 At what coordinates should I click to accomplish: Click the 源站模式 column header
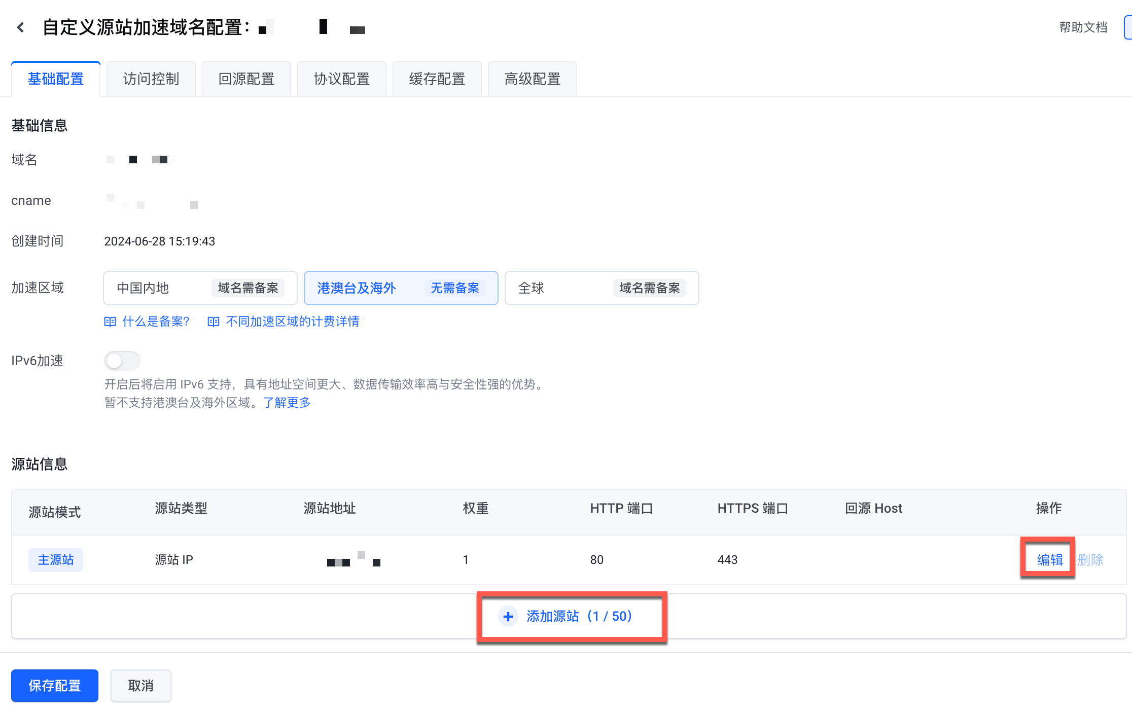[55, 512]
